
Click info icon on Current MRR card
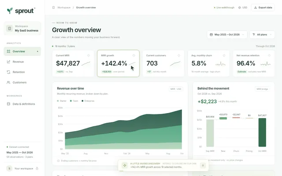[89, 55]
